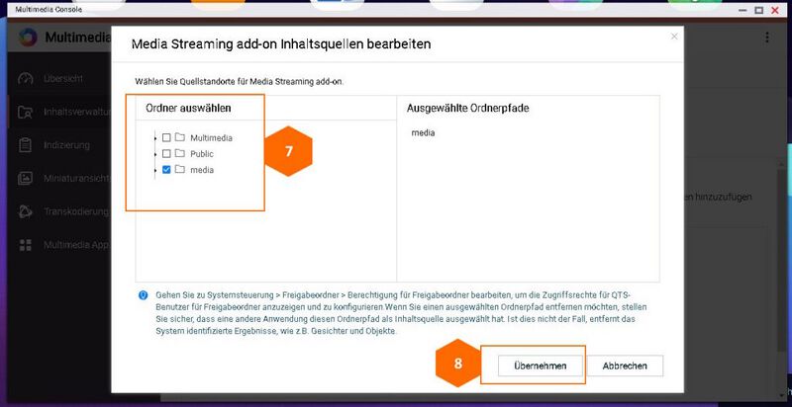
Task: Open the Übersicht sidebar item
Action: [59, 79]
